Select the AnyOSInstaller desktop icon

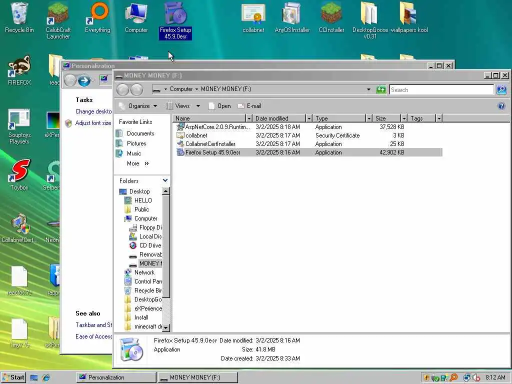(x=292, y=18)
